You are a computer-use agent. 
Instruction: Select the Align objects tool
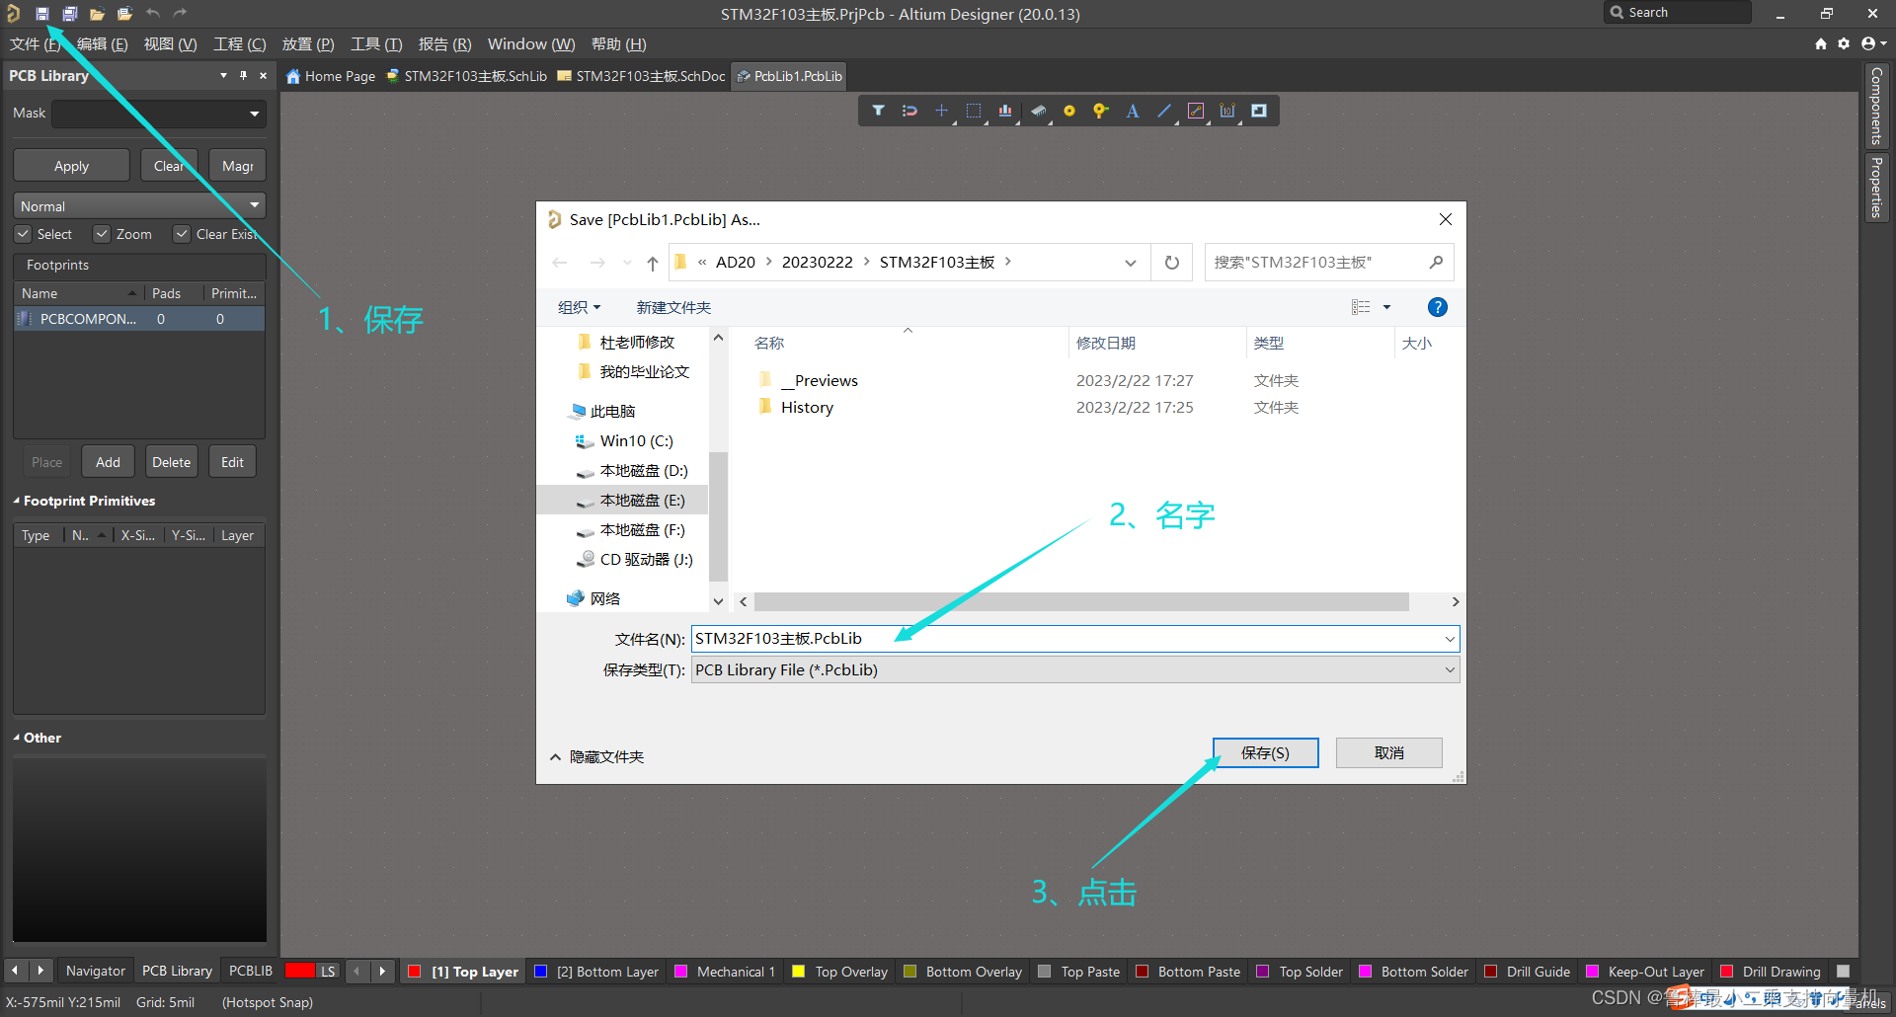(x=1005, y=111)
